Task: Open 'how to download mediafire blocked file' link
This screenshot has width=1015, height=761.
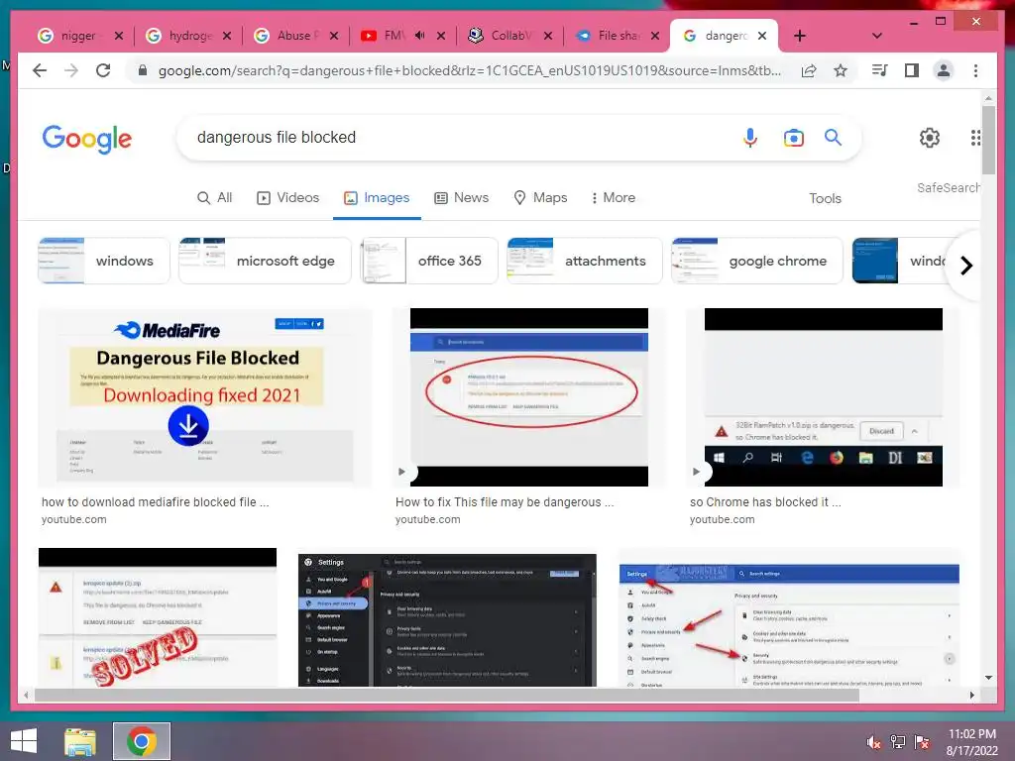Action: pos(155,502)
